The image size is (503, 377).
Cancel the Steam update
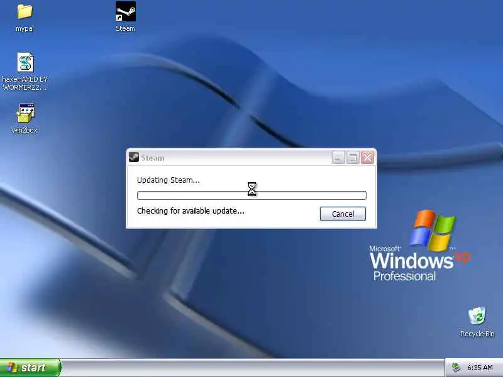(x=343, y=214)
